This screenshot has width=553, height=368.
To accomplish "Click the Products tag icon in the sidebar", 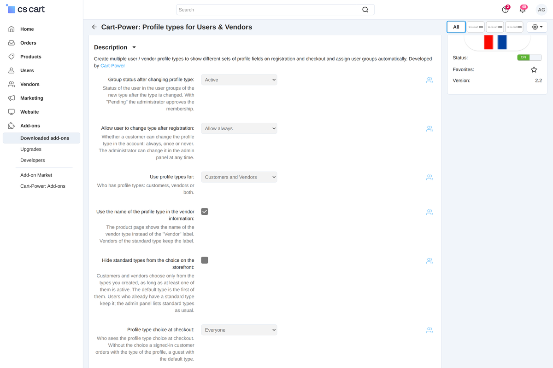I will [12, 57].
